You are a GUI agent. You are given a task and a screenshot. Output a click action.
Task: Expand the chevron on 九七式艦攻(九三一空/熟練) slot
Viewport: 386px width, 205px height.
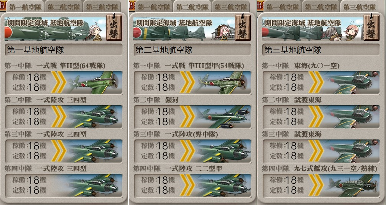coord(316,185)
